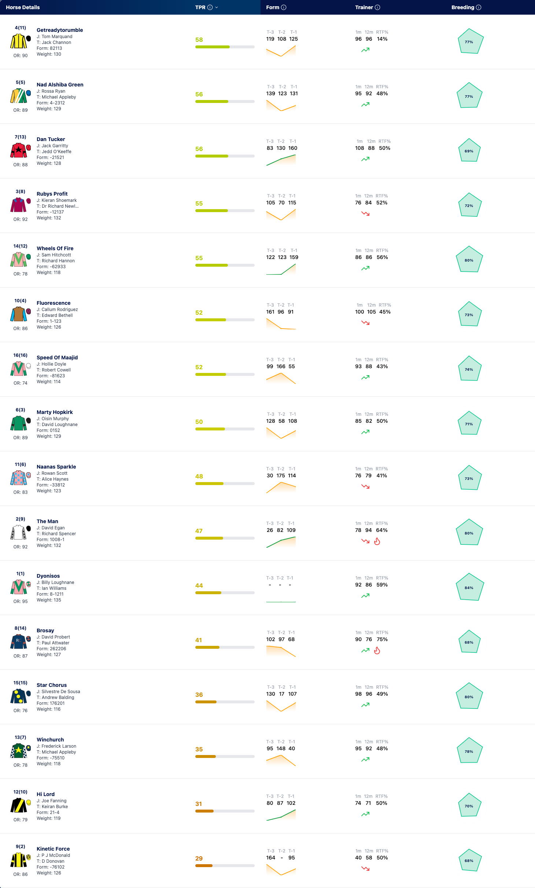Click the downward trend arrow for Rubys Profit
Image resolution: width=535 pixels, height=888 pixels.
point(365,214)
